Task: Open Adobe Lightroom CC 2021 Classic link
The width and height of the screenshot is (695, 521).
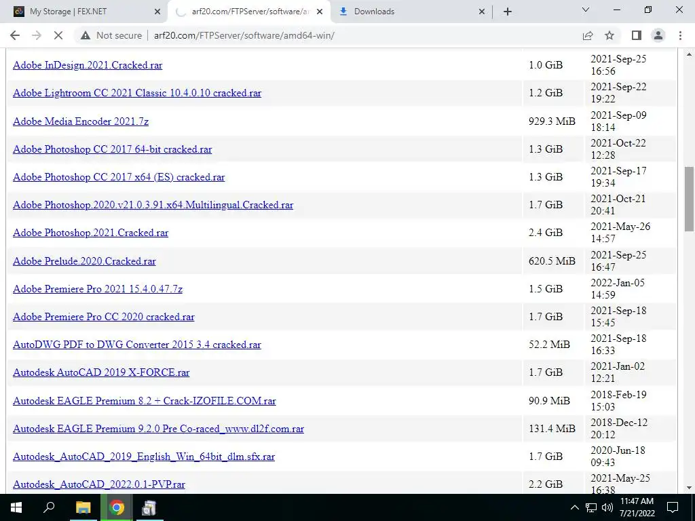Action: click(x=137, y=93)
